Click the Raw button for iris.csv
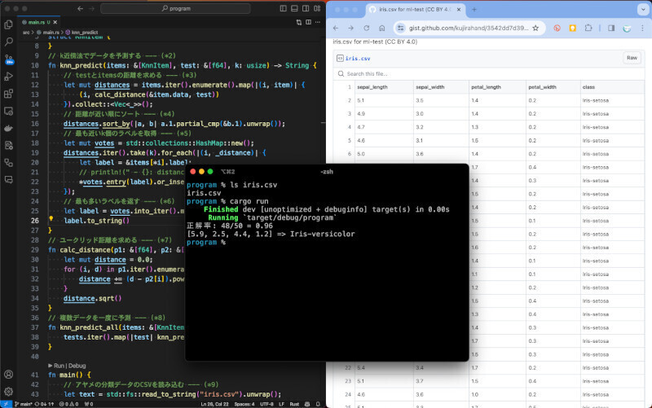The width and height of the screenshot is (652, 408). 632,58
